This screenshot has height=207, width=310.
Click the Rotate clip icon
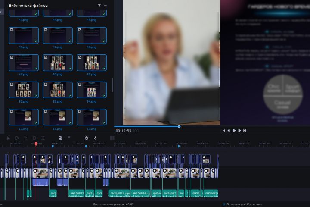17,138
